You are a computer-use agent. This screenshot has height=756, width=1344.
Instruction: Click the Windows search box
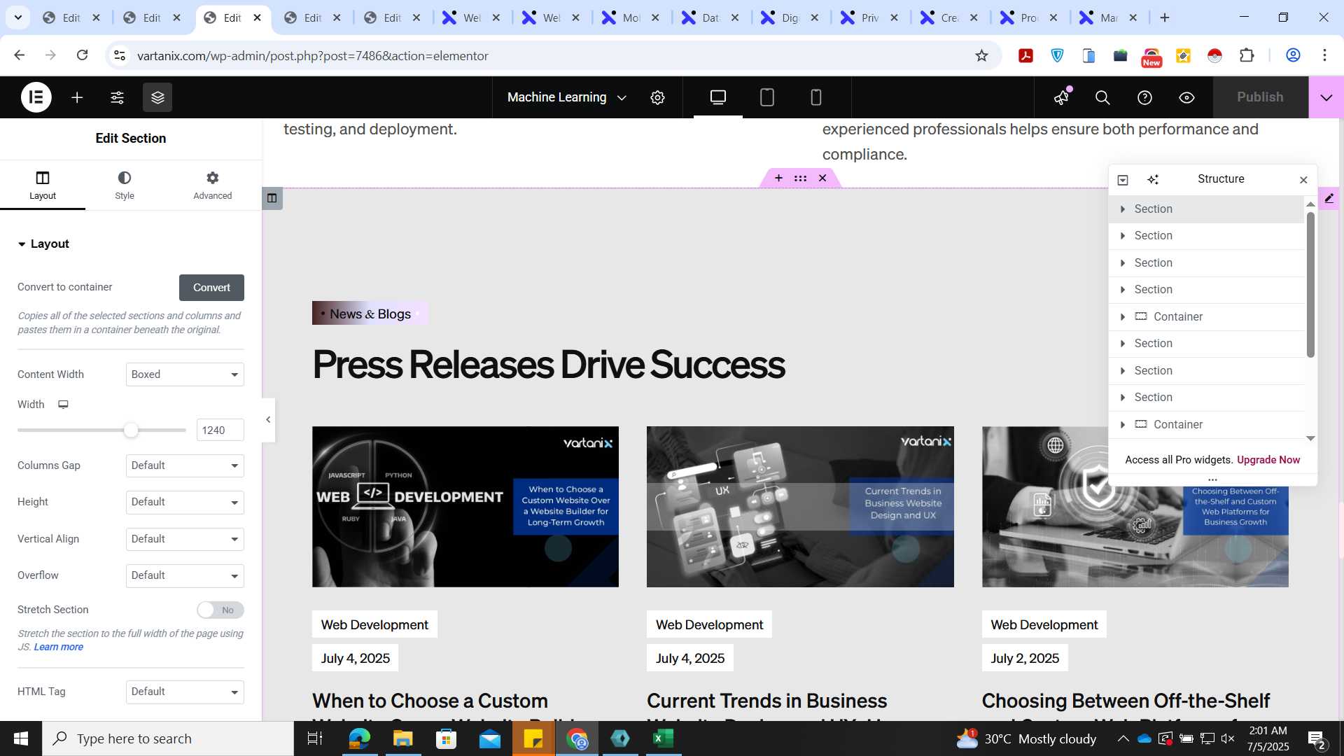pyautogui.click(x=168, y=738)
